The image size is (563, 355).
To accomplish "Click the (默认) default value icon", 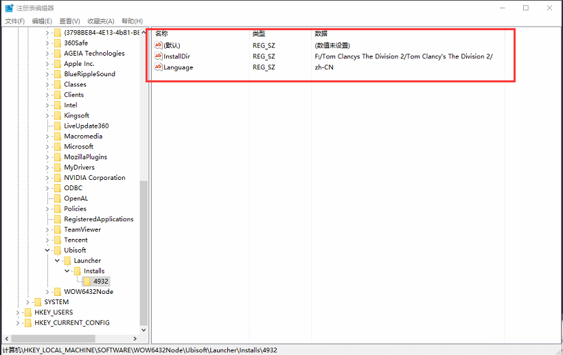I will (159, 45).
